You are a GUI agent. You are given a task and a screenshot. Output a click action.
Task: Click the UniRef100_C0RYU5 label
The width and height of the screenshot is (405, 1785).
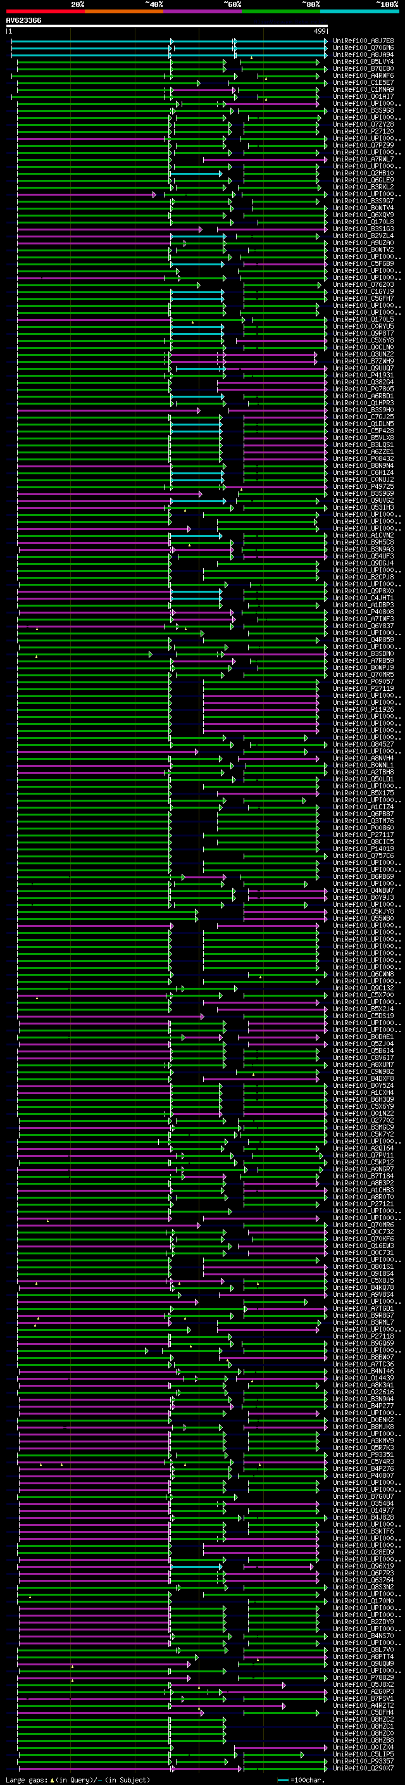click(x=363, y=326)
